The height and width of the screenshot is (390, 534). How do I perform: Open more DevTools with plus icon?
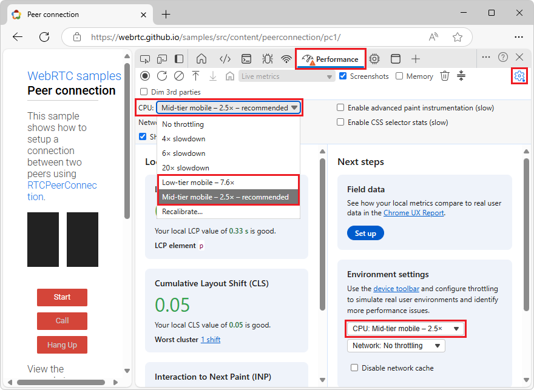(x=416, y=59)
